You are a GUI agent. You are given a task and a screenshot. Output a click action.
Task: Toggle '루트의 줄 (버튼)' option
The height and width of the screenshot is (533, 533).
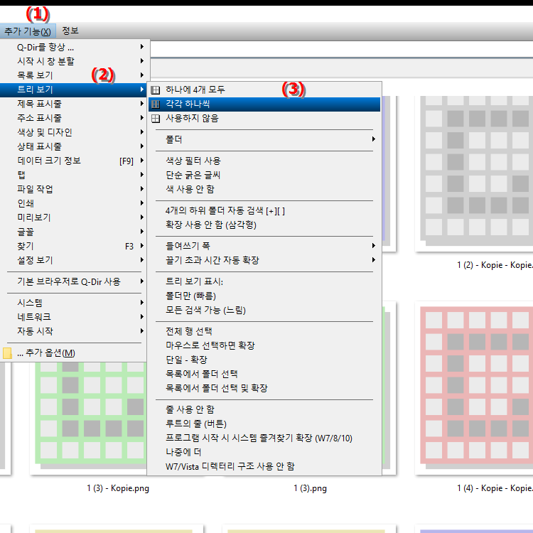click(x=264, y=424)
